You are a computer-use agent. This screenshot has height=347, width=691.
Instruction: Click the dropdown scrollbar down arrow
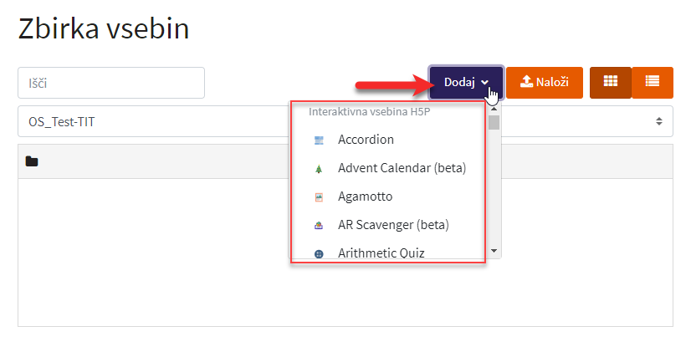tap(494, 251)
